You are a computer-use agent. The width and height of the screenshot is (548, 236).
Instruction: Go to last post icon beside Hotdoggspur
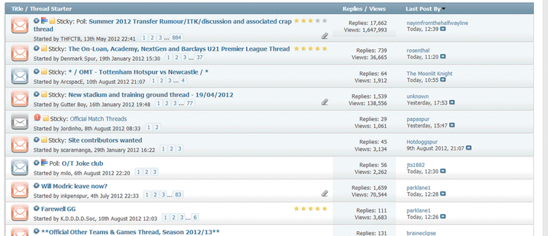coord(468,148)
